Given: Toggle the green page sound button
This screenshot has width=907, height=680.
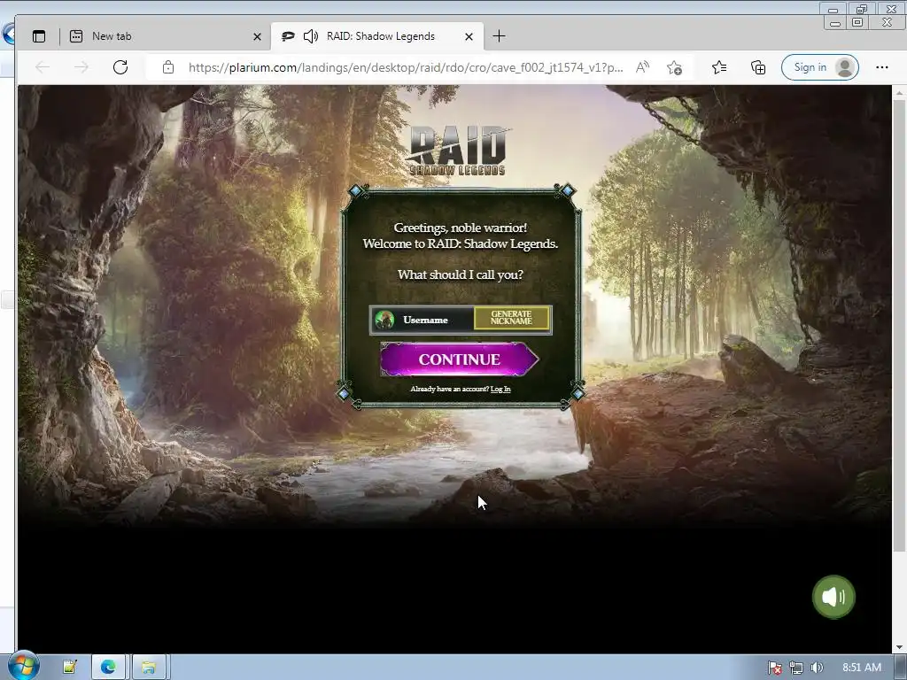Looking at the screenshot, I should pos(833,597).
